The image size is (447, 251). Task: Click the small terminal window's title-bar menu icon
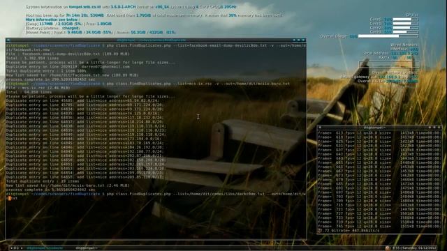pyautogui.click(x=320, y=128)
